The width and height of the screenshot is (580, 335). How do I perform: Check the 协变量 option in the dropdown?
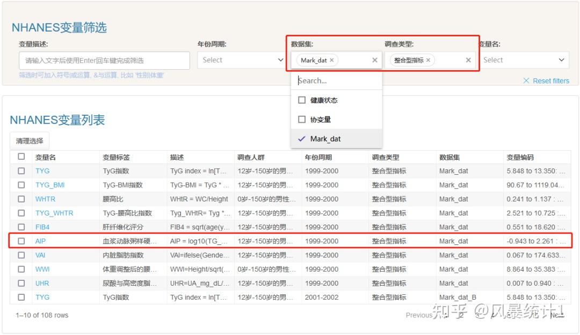pyautogui.click(x=301, y=119)
